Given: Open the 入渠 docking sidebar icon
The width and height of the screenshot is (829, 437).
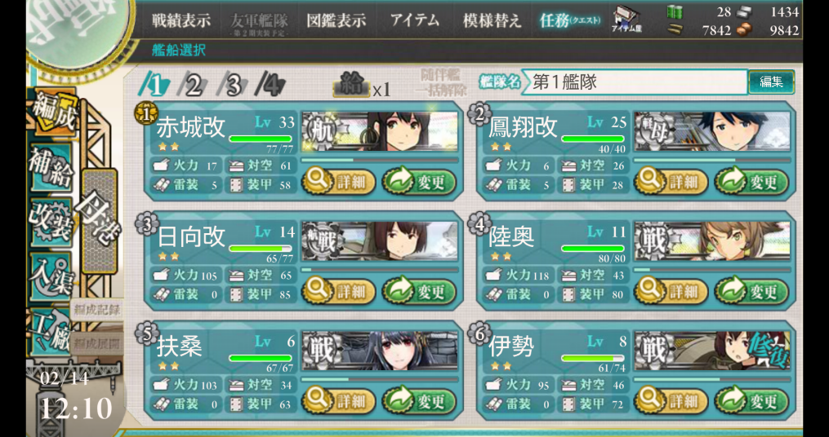Looking at the screenshot, I should [51, 276].
